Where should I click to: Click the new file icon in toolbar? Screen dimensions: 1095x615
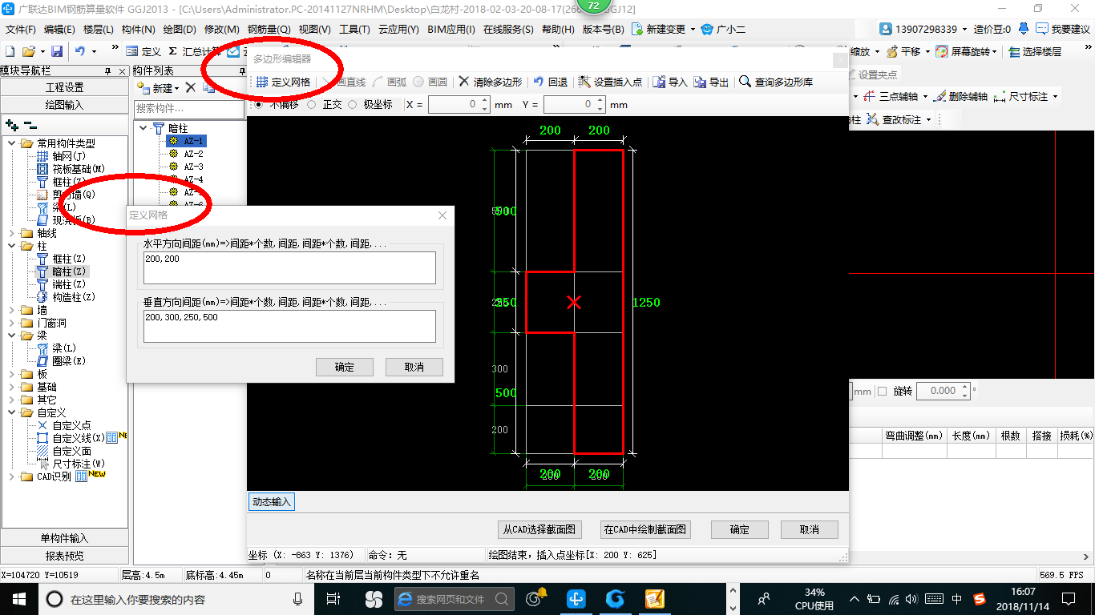coord(10,51)
